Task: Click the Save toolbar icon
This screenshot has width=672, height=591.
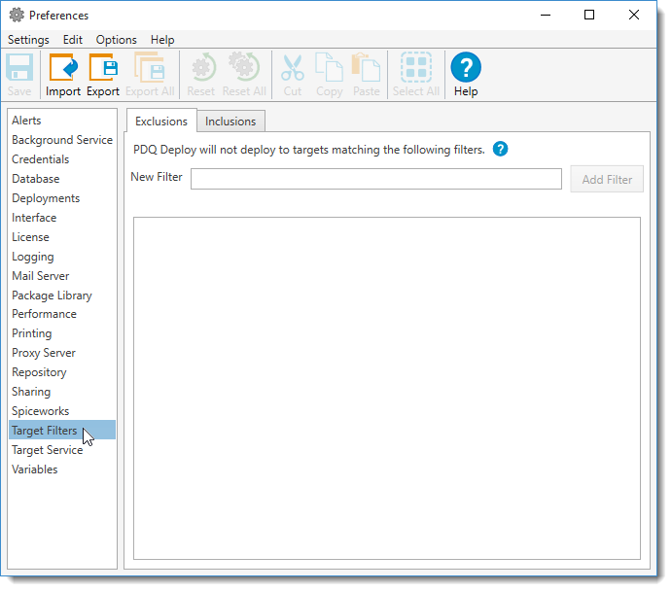Action: click(19, 67)
